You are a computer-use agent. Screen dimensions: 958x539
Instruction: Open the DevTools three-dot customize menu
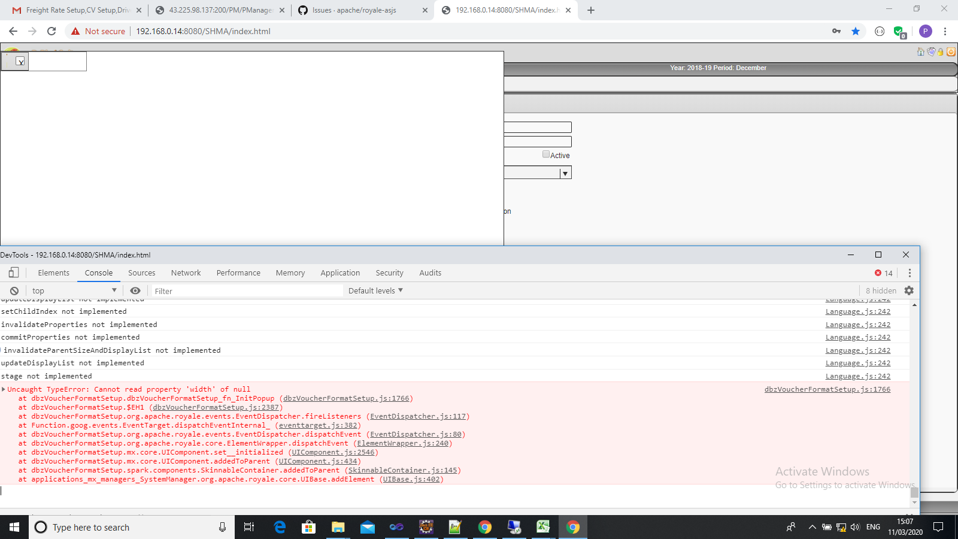click(x=910, y=273)
